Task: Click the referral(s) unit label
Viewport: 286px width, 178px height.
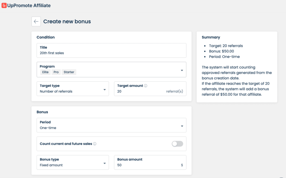Action: point(175,92)
